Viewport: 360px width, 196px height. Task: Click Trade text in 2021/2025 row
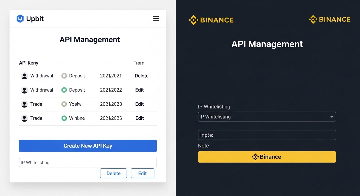pos(36,118)
